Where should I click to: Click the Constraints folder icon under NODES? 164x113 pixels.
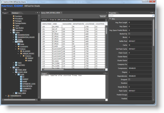coord(19,46)
